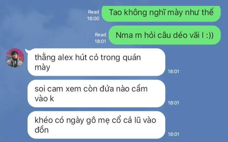Click the word "quán" in the first white bubble
The height and width of the screenshot is (142, 228).
point(132,58)
